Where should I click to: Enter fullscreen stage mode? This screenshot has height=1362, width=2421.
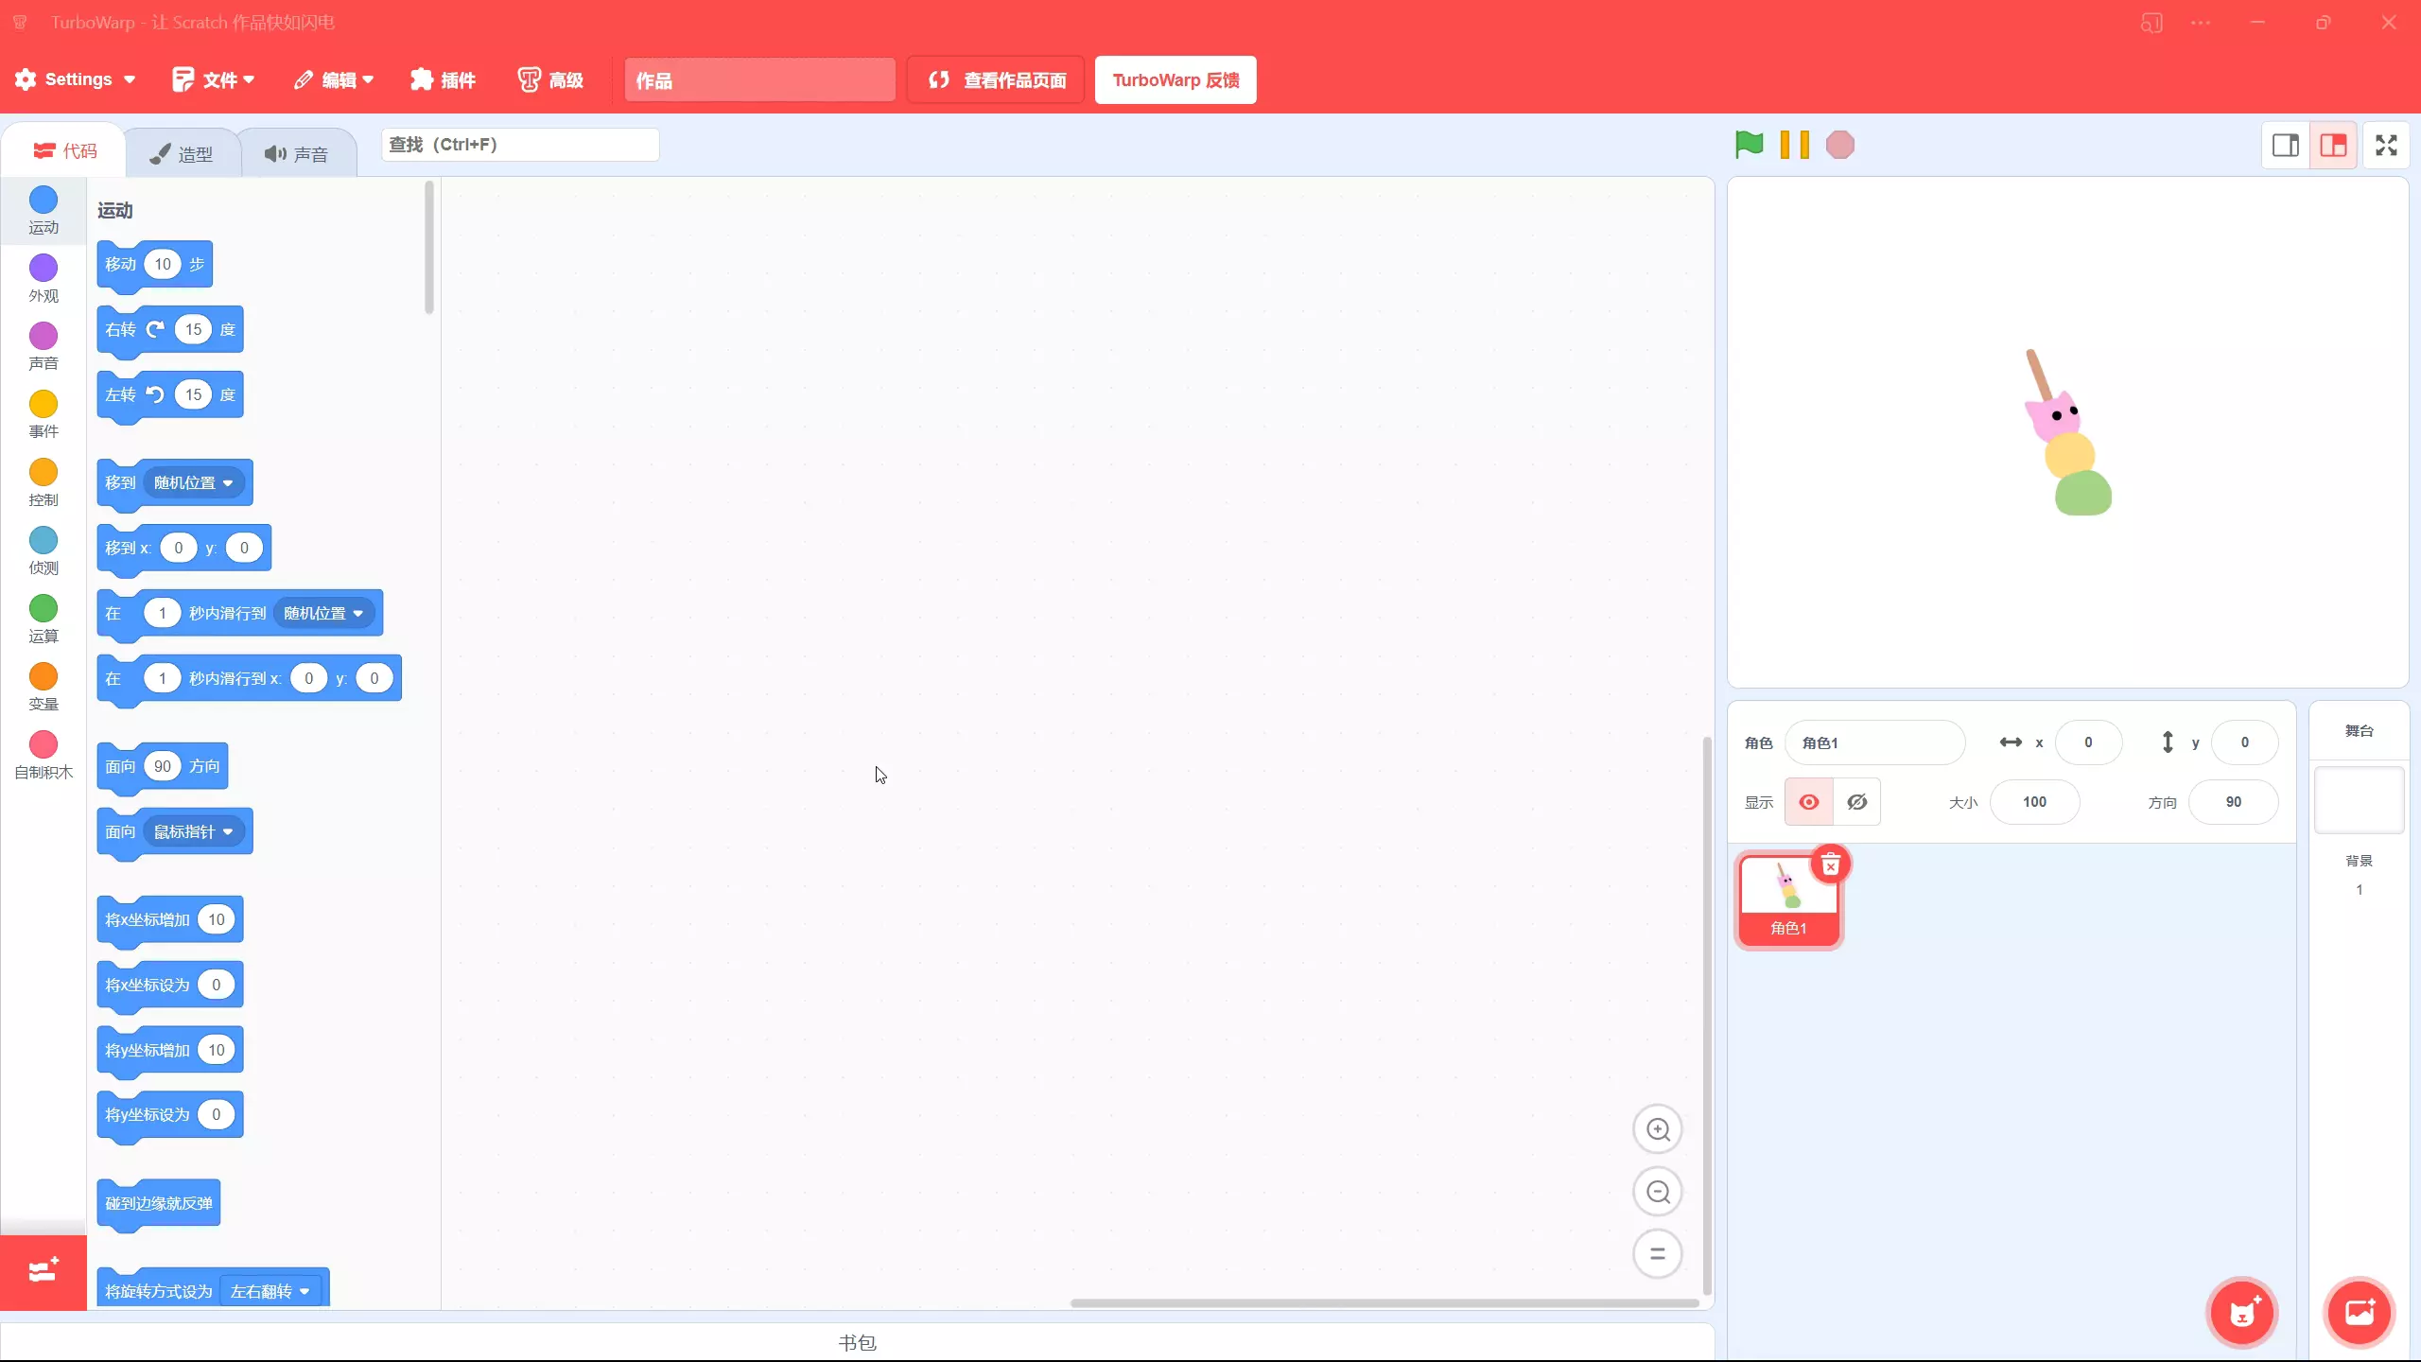[x=2385, y=145]
